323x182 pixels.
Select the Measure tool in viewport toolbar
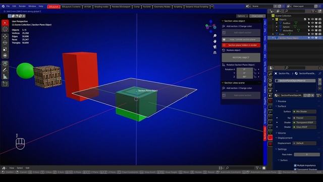[5, 76]
